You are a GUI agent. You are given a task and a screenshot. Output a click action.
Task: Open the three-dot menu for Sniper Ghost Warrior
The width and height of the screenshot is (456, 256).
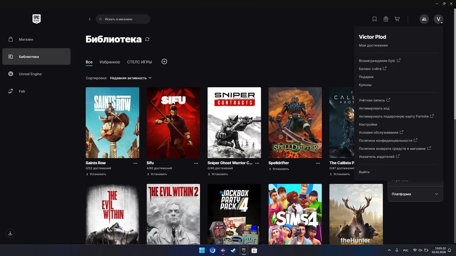tap(257, 163)
